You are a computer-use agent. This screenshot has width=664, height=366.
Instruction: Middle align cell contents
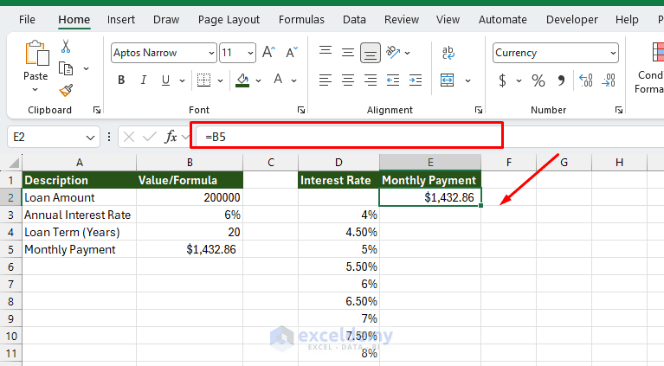(348, 53)
